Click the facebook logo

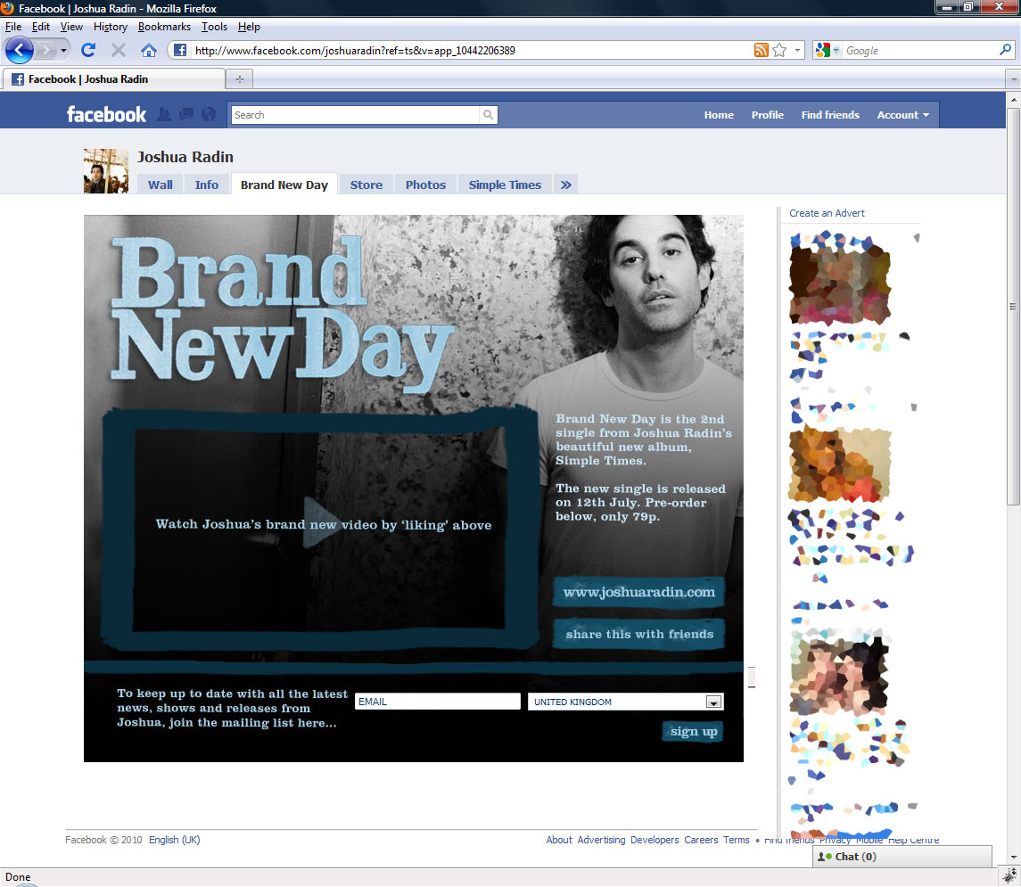click(107, 114)
